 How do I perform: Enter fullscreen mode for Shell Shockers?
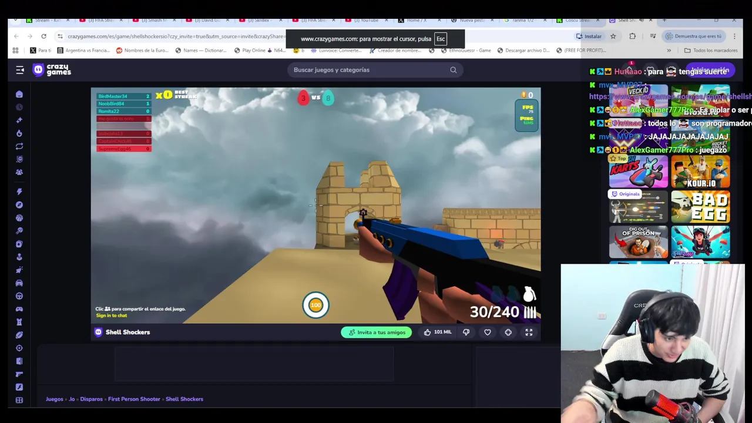pos(529,333)
